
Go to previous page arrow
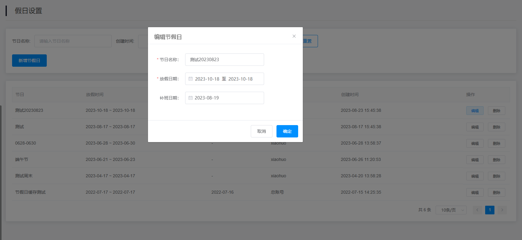click(477, 210)
